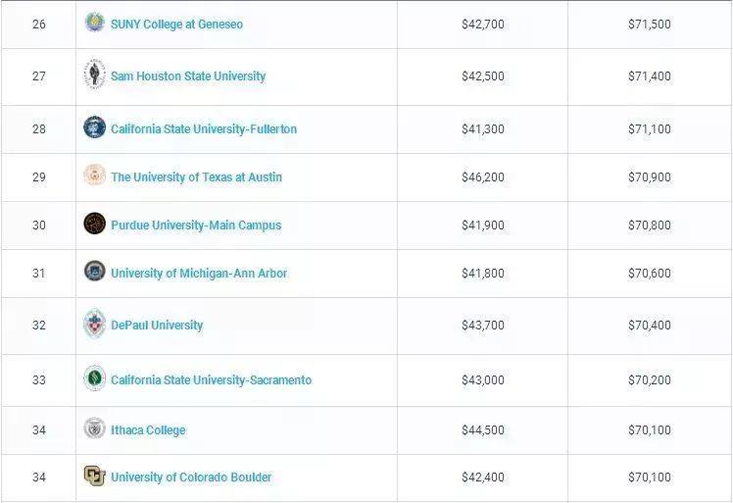
Task: Select the Ithaca College link
Action: pos(148,429)
